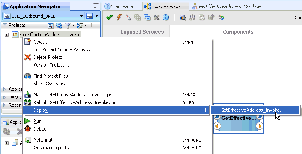The image size is (302, 154).
Task: Switch to the composite.xml tab
Action: coord(166,6)
